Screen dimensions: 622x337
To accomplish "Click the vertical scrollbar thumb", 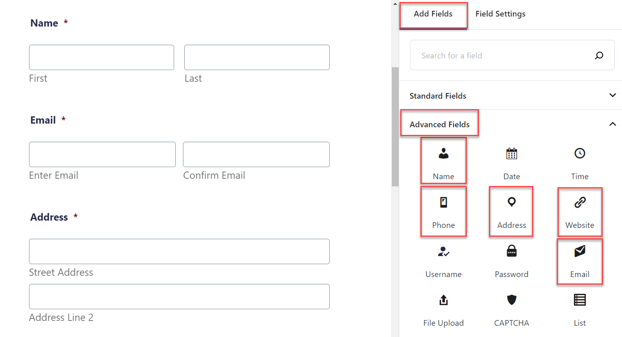I will click(395, 127).
